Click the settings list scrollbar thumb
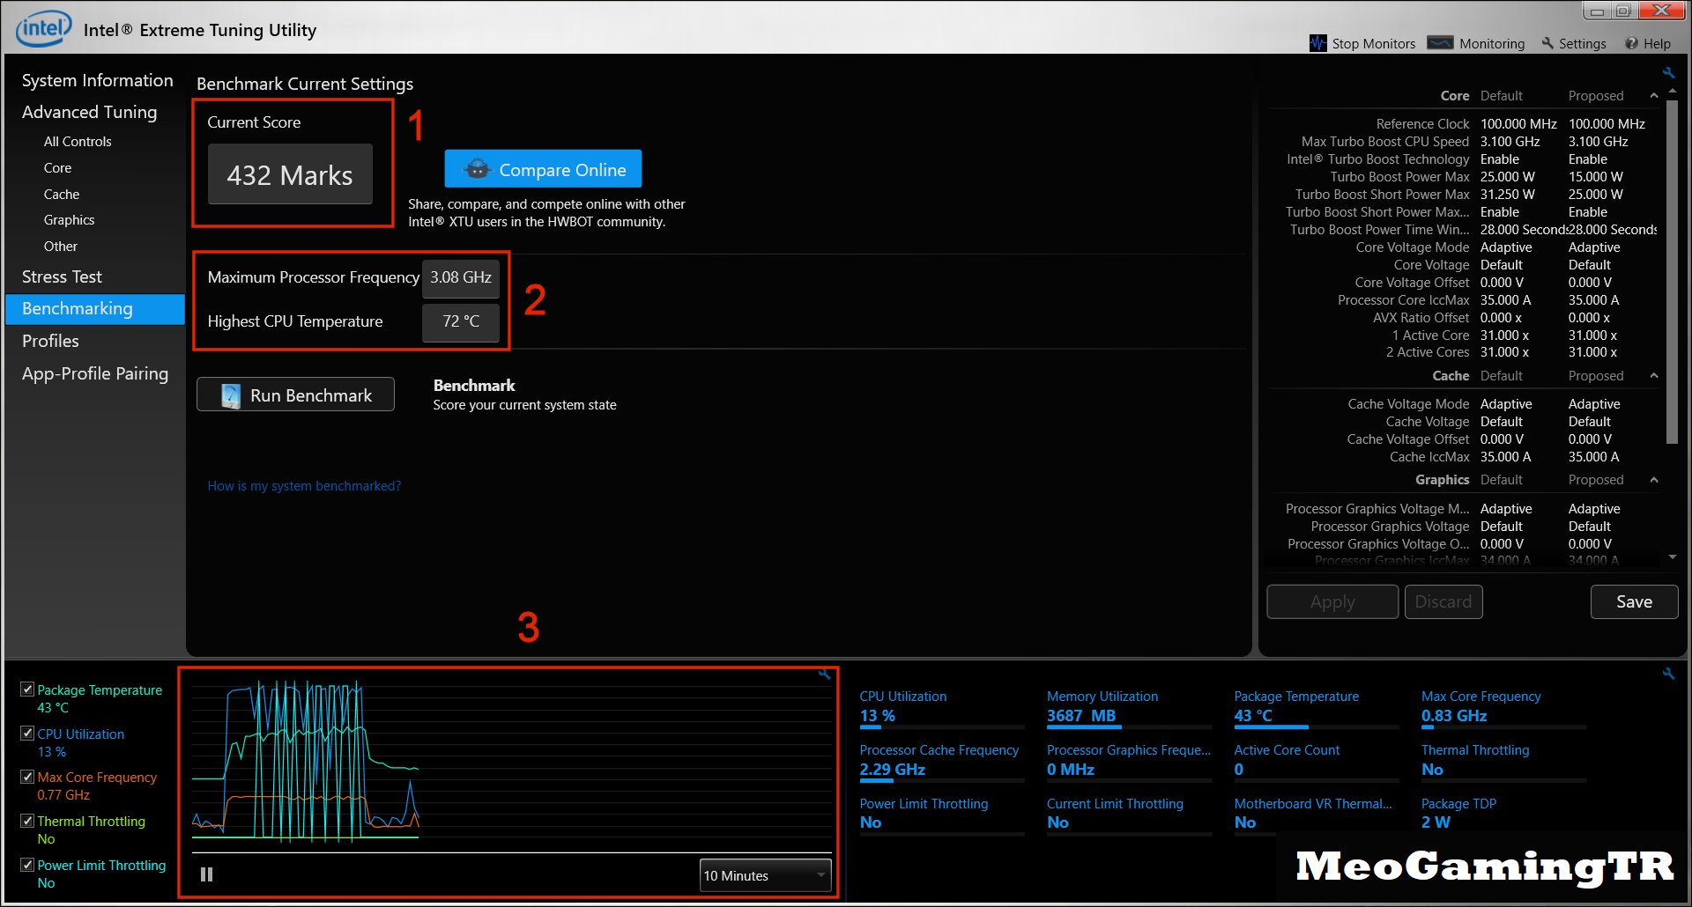The width and height of the screenshot is (1692, 907). (x=1673, y=271)
